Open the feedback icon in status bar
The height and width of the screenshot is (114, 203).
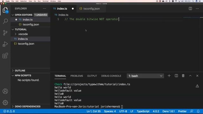tap(192, 111)
